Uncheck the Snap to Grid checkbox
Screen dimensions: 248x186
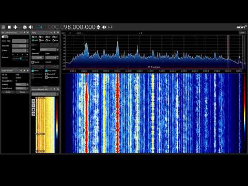click(x=47, y=71)
